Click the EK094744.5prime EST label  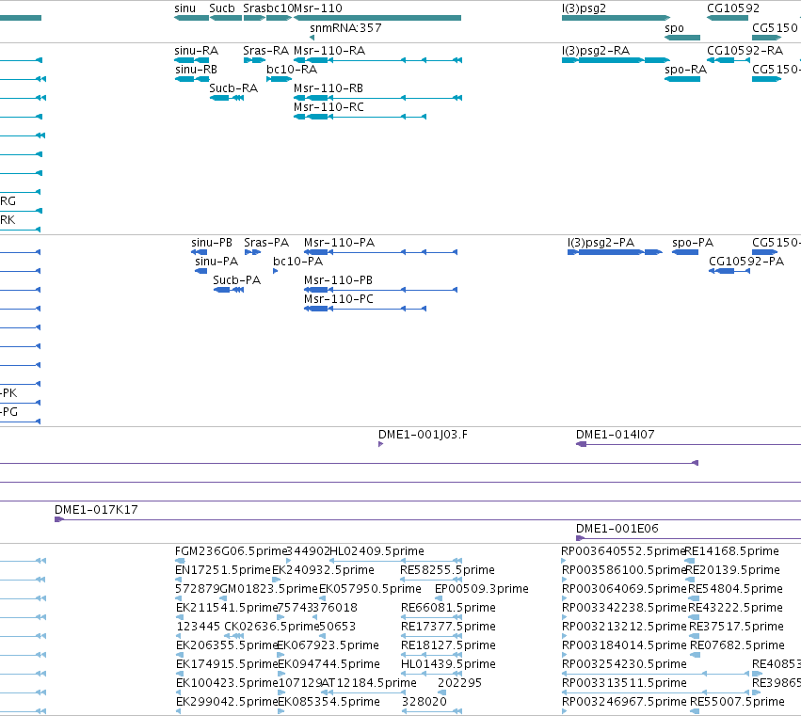(x=329, y=664)
